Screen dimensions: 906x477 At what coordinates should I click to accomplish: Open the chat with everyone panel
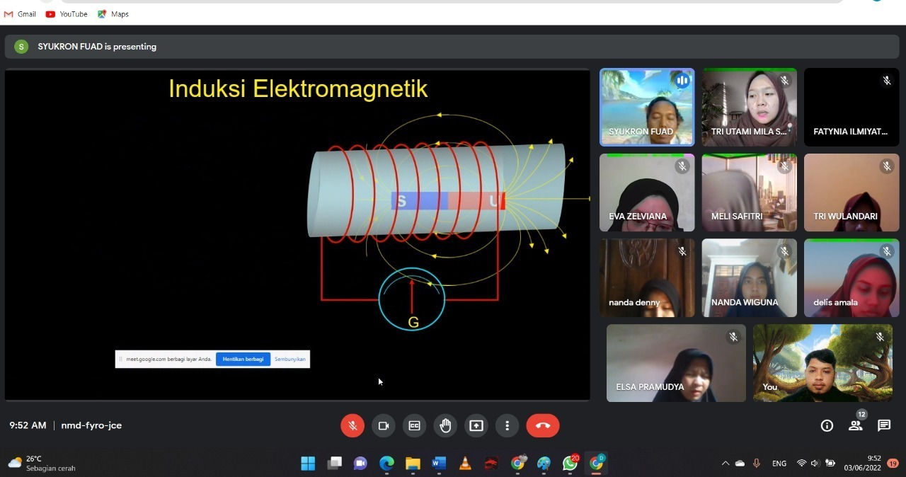coord(884,425)
